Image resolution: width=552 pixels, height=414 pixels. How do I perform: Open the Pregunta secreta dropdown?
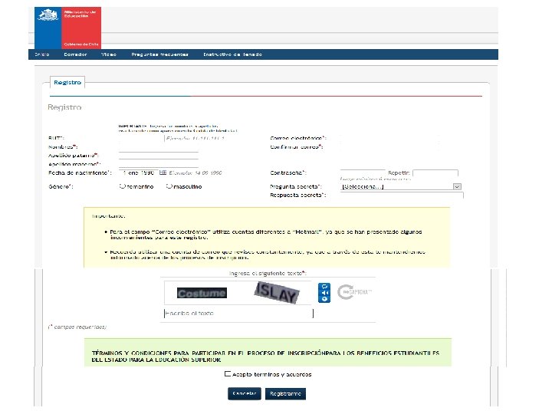[x=401, y=186]
